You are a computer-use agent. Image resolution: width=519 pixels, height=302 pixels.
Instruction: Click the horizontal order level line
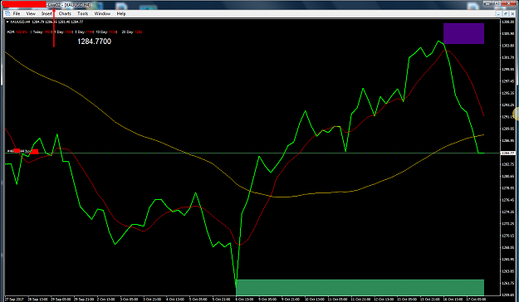tap(252, 153)
